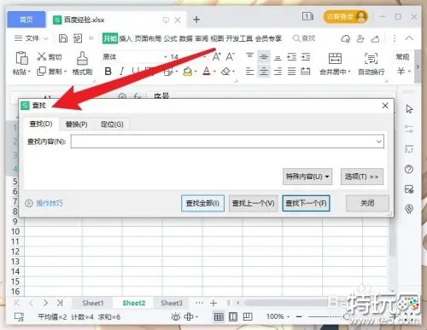The image size is (427, 330).
Task: Click the 首页 home button
Action: pyautogui.click(x=26, y=20)
